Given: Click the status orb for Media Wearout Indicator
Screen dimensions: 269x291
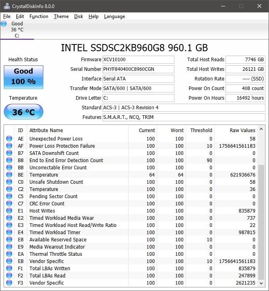Looking at the screenshot, I should [x=9, y=247].
